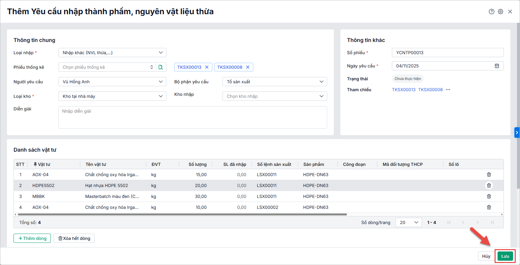This screenshot has height=265, width=520.
Task: Delete row 1 AOX-04 with trash icon
Action: 489,174
